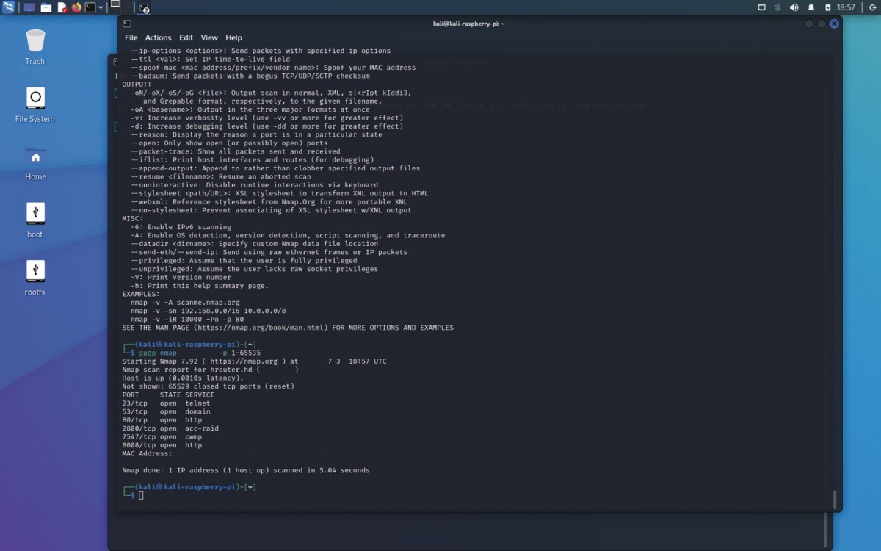Click the terminal title 'kali@kali-raspberry-pi: ~'
This screenshot has width=881, height=551.
coord(468,24)
